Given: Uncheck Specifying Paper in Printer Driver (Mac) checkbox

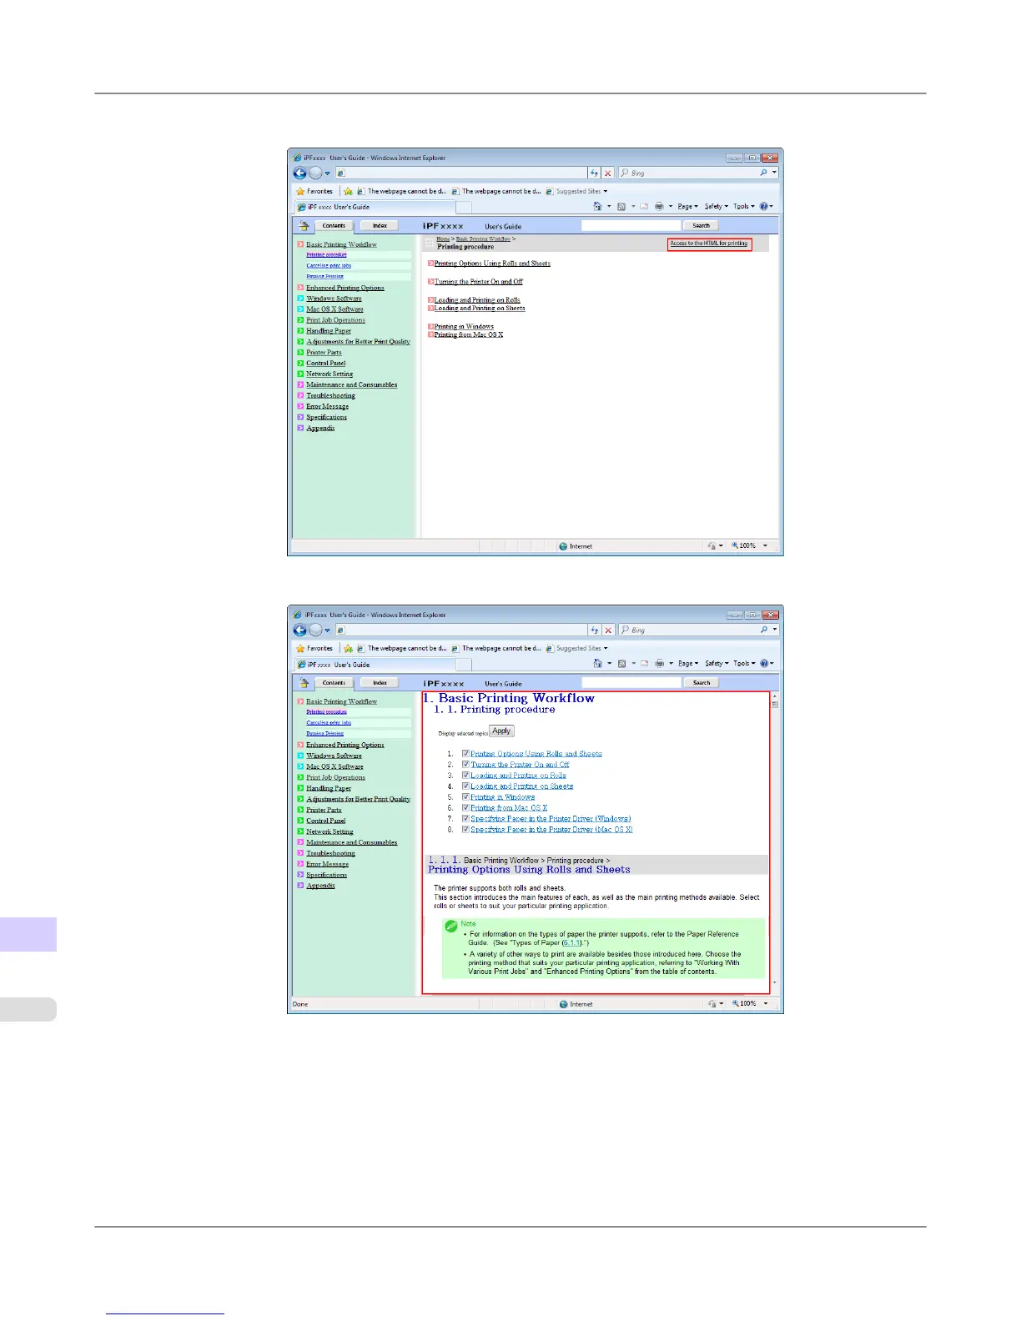Looking at the screenshot, I should [x=465, y=829].
